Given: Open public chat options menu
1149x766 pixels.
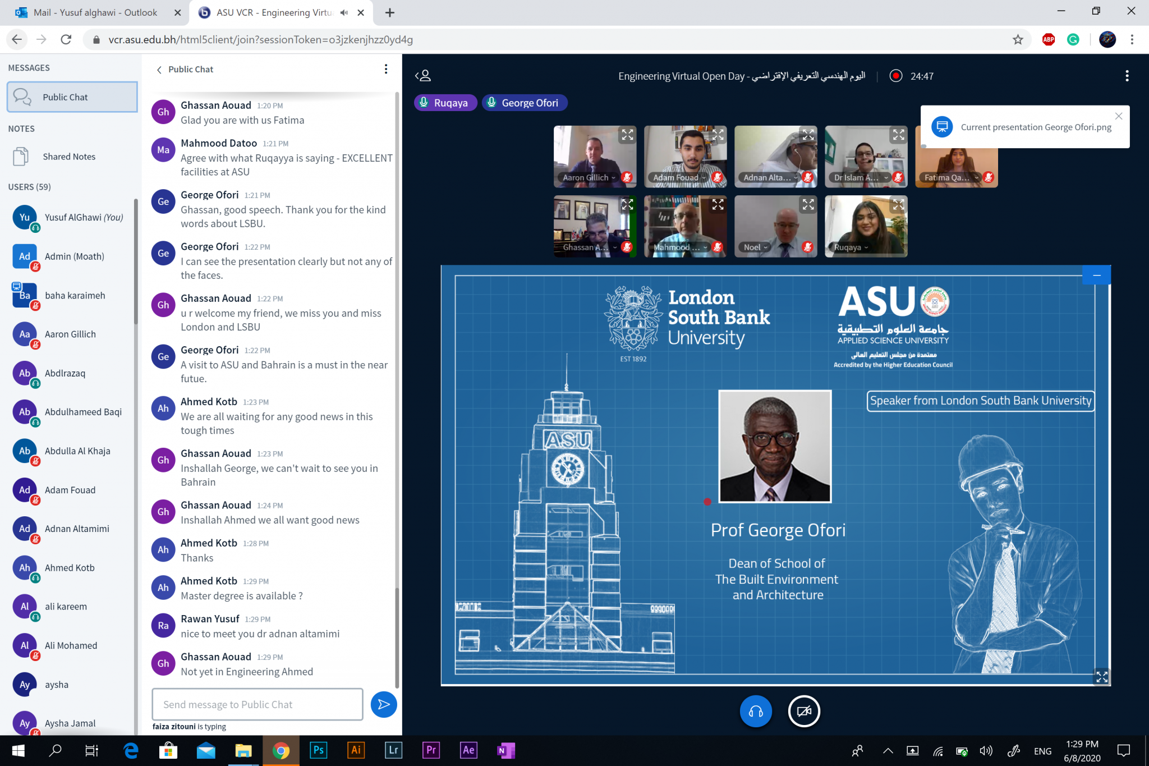Looking at the screenshot, I should [385, 69].
